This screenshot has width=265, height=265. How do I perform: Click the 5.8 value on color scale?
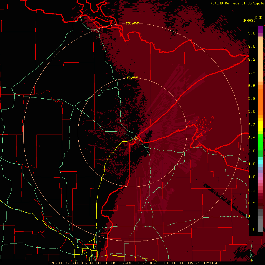coord(252,99)
